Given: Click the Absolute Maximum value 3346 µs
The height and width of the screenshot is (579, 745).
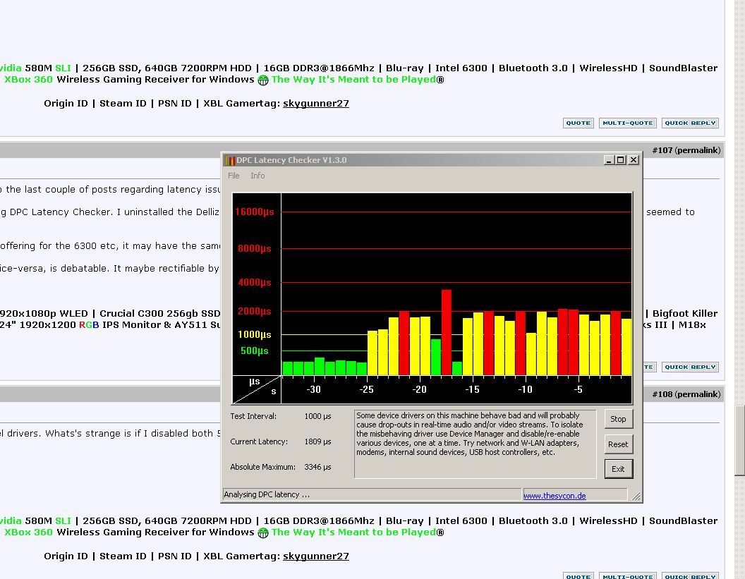Looking at the screenshot, I should [318, 468].
